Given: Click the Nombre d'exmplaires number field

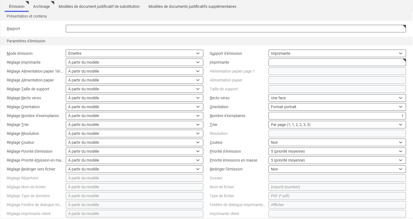Looking at the screenshot, I should [337, 116].
